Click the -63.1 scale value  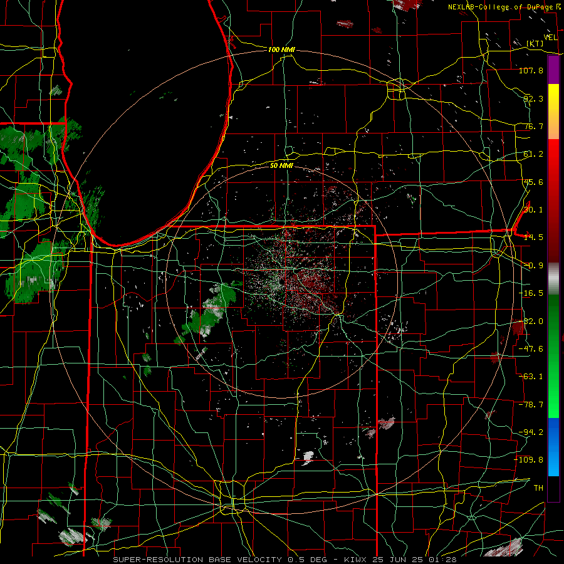[531, 377]
